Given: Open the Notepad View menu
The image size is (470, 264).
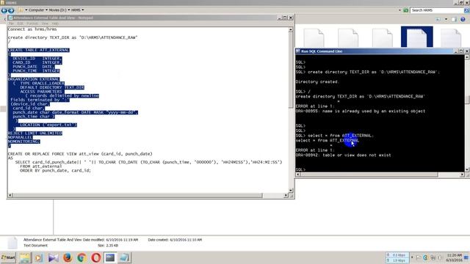Looking at the screenshot, I should point(45,23).
